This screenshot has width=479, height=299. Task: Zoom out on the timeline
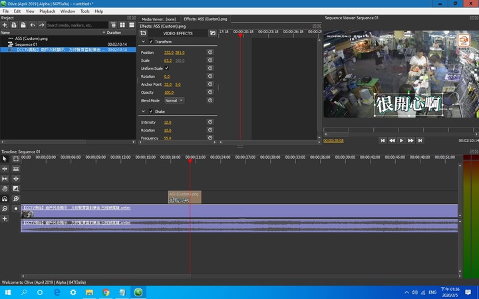coord(5,209)
